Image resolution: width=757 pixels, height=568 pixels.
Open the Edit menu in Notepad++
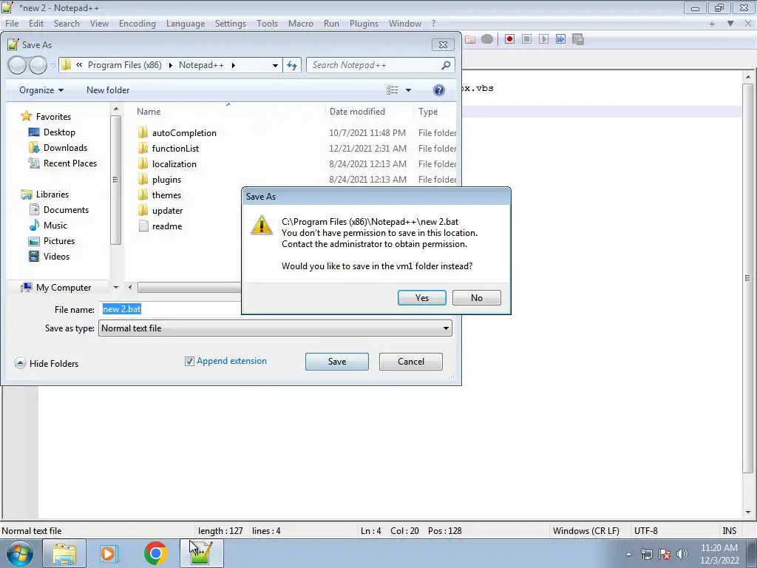click(35, 24)
